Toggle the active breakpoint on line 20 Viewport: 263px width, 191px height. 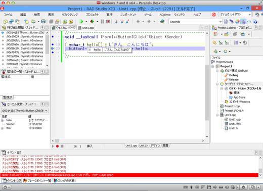coord(53,49)
